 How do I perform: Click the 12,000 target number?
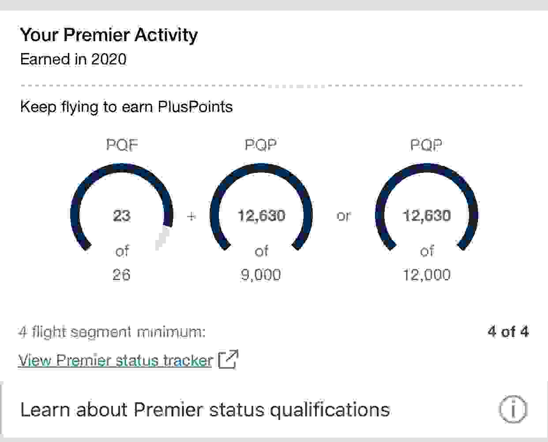[427, 275]
